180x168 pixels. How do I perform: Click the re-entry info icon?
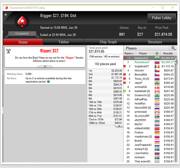click(x=48, y=81)
